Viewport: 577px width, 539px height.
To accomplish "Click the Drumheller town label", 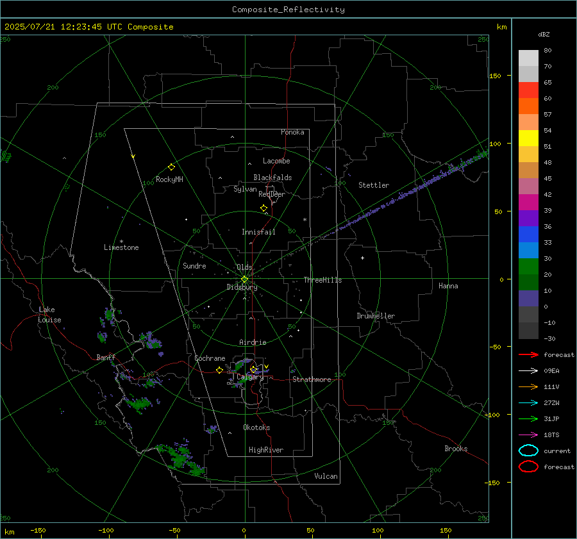I will (376, 316).
